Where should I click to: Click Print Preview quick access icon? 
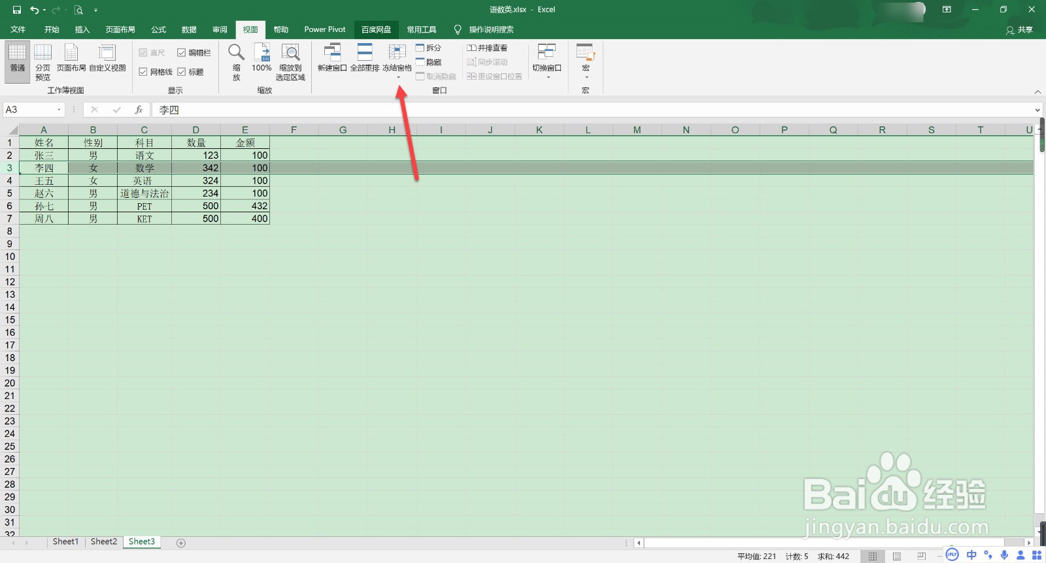(x=78, y=10)
